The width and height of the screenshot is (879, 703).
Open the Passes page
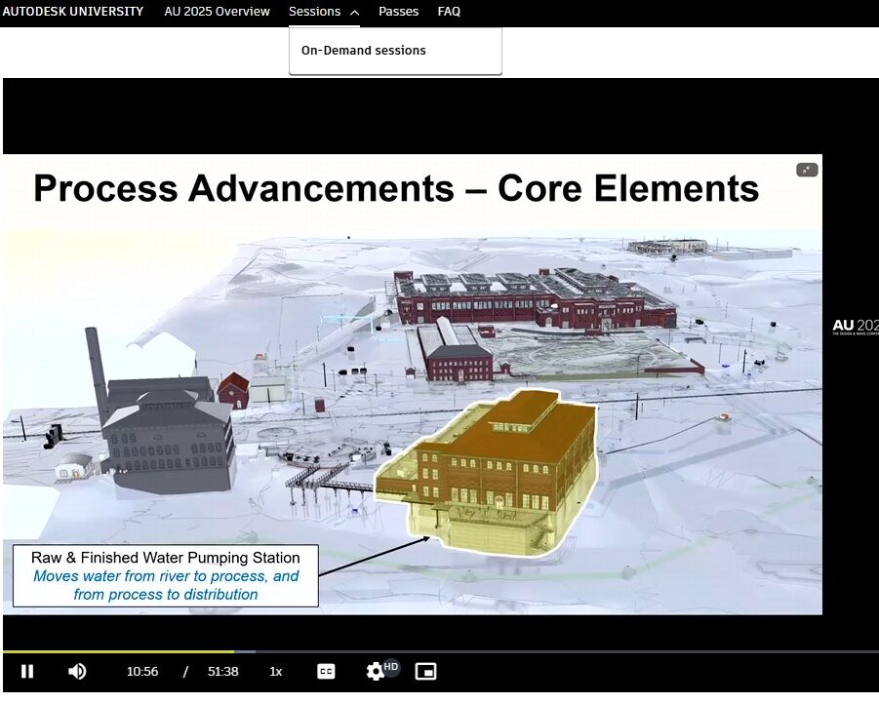point(398,12)
